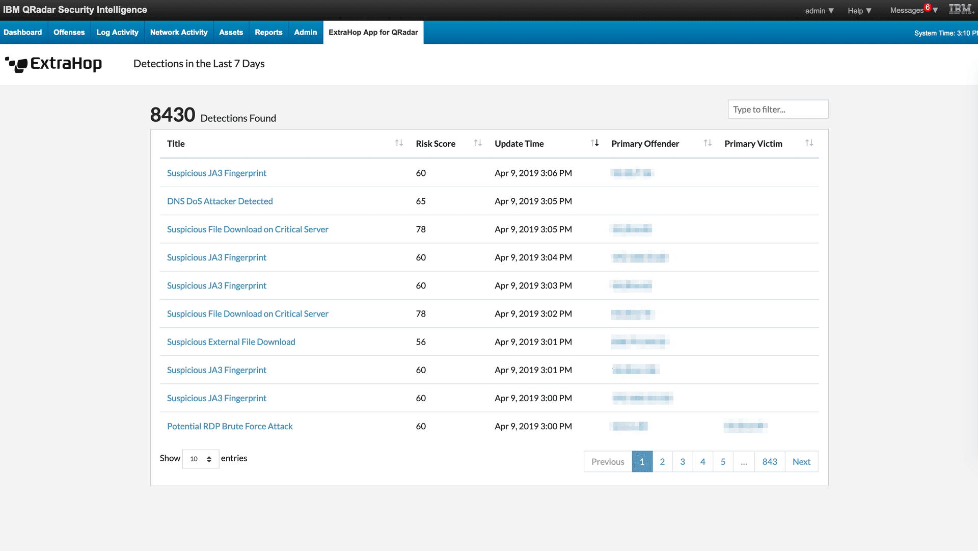
Task: Go to page 4 of detections
Action: pyautogui.click(x=703, y=461)
